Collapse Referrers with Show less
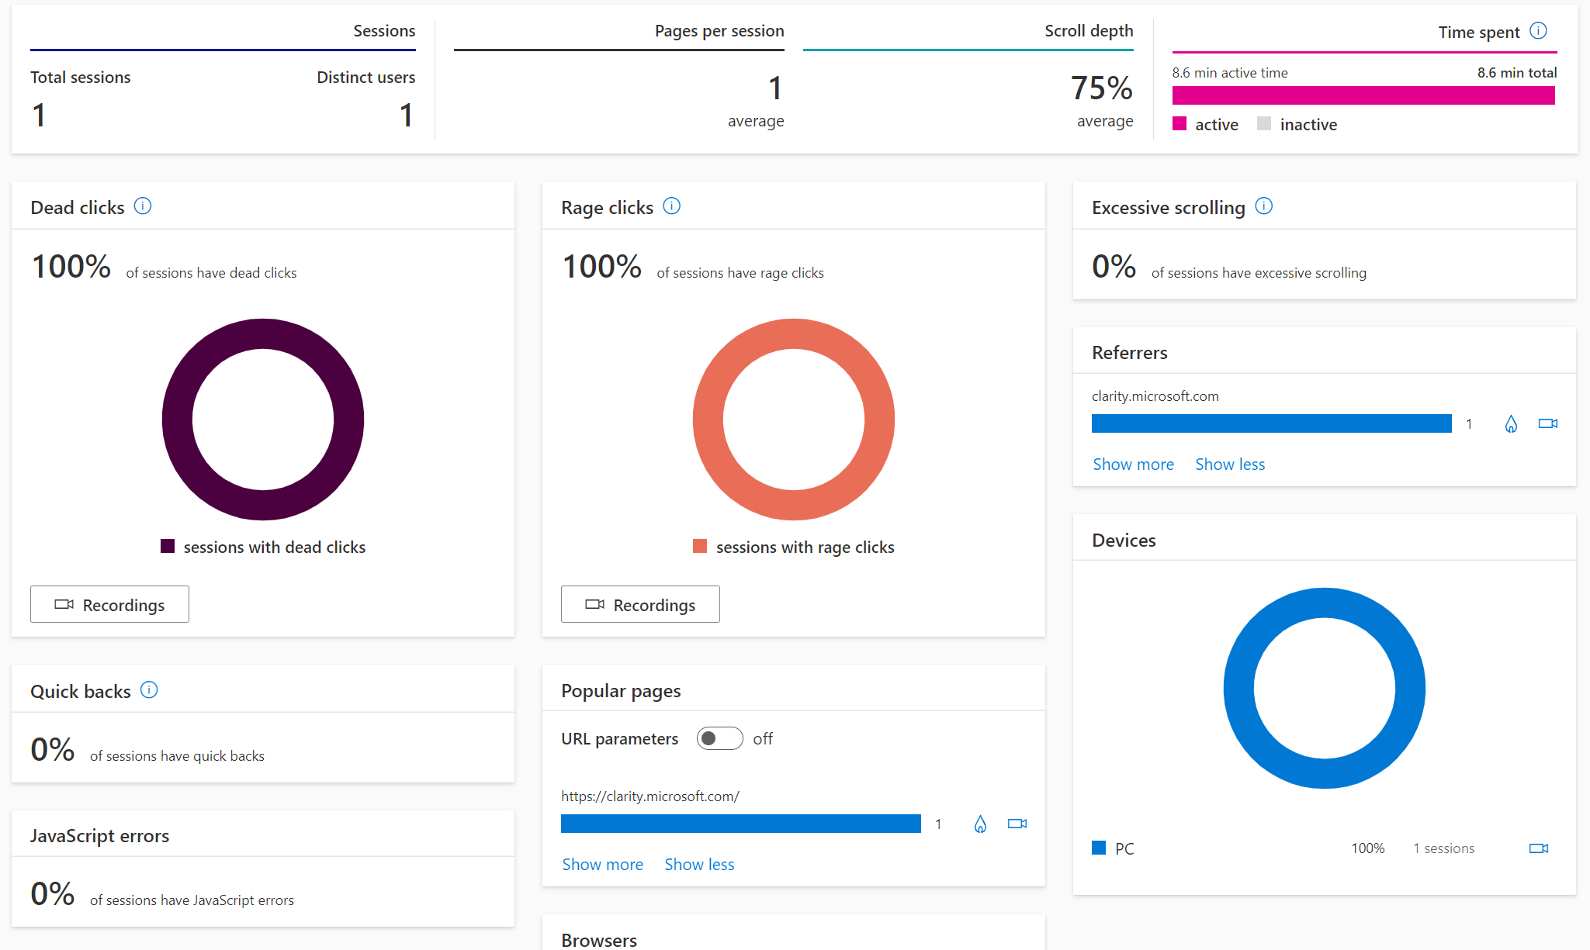Image resolution: width=1590 pixels, height=950 pixels. (x=1230, y=465)
